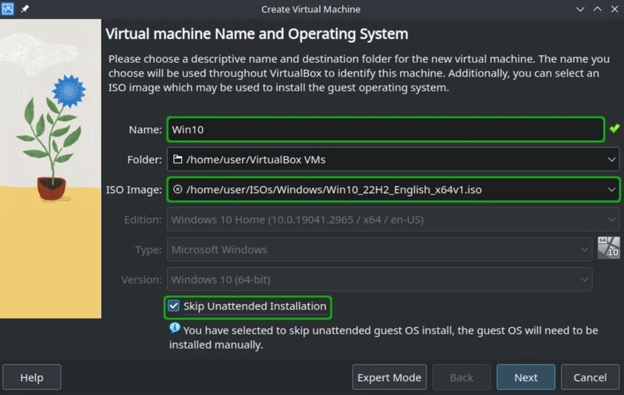Click the Name input field containing Win10
This screenshot has height=395, width=624.
(x=385, y=129)
